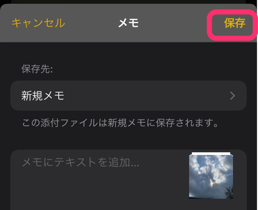This screenshot has height=210, width=258.
Task: Click the yellow キャンセル link in the header
Action: coord(38,23)
